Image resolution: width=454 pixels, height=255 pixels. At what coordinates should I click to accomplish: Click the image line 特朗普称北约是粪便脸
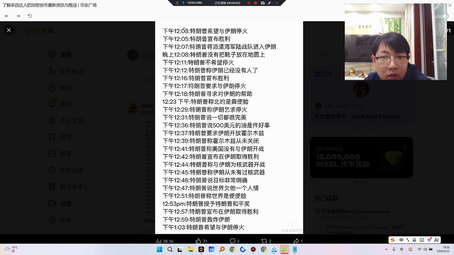coord(205,102)
